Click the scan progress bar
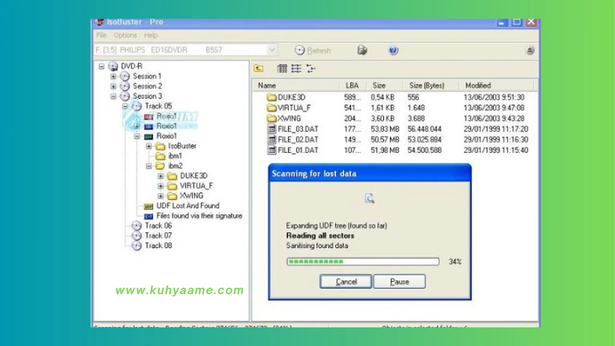This screenshot has width=615, height=346. (x=363, y=261)
